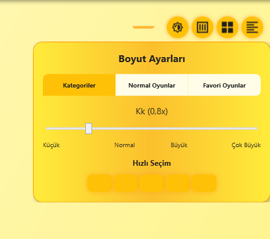This screenshot has height=239, width=270.
Task: Open the column layout icon button
Action: 202,27
